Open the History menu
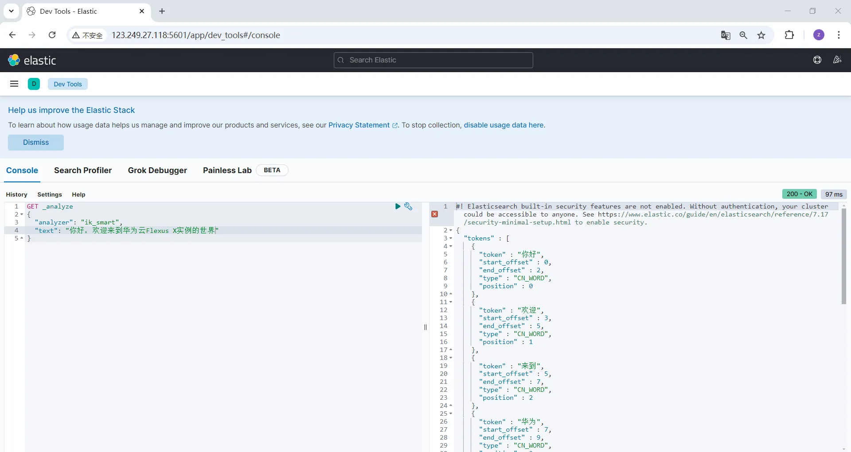The height and width of the screenshot is (452, 851). [x=16, y=194]
